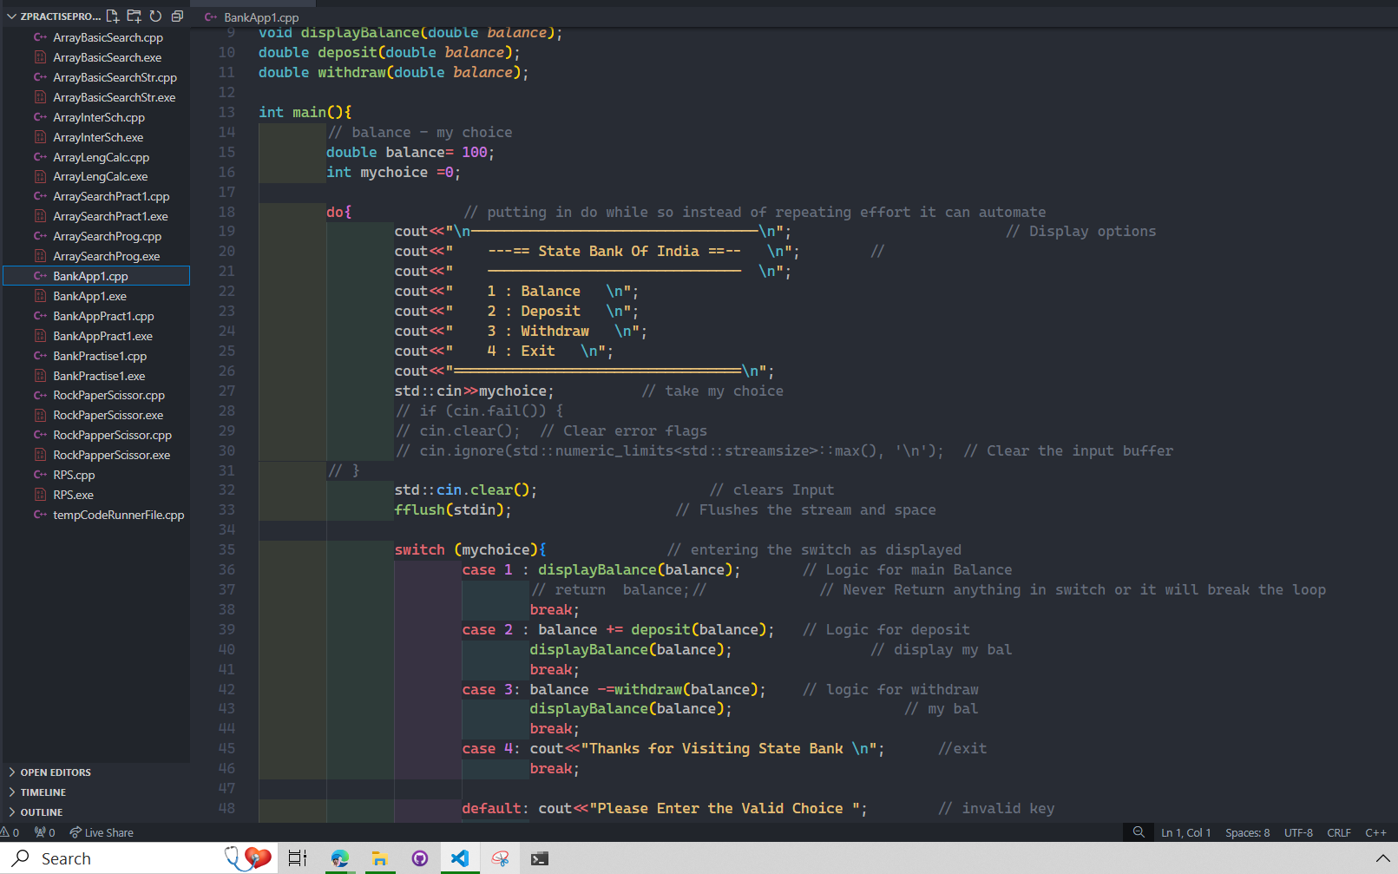Image resolution: width=1398 pixels, height=874 pixels.
Task: Expand the Timeline section
Action: 43,792
